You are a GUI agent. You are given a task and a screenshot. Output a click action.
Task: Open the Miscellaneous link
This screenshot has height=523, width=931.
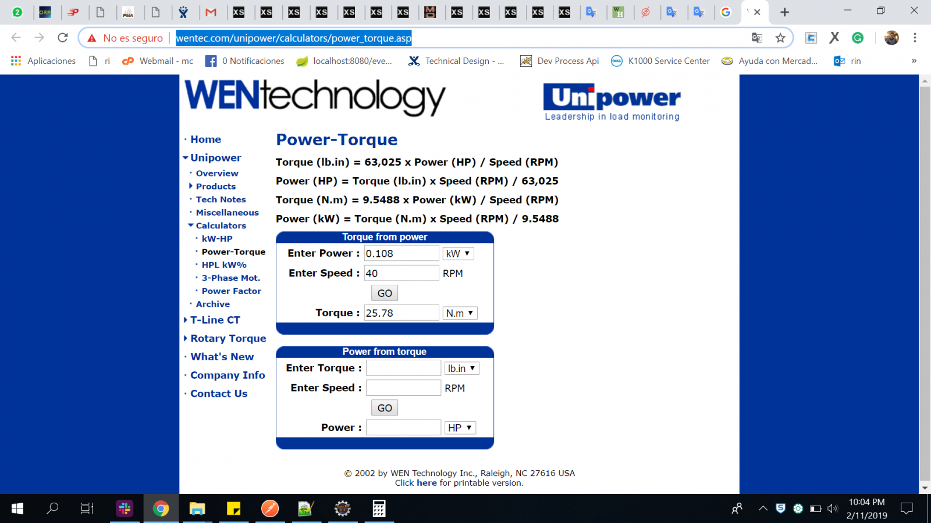click(x=227, y=213)
